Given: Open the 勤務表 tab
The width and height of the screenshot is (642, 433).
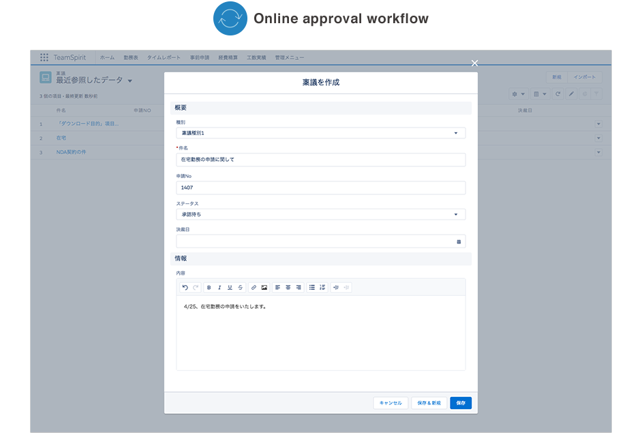Looking at the screenshot, I should pos(131,58).
